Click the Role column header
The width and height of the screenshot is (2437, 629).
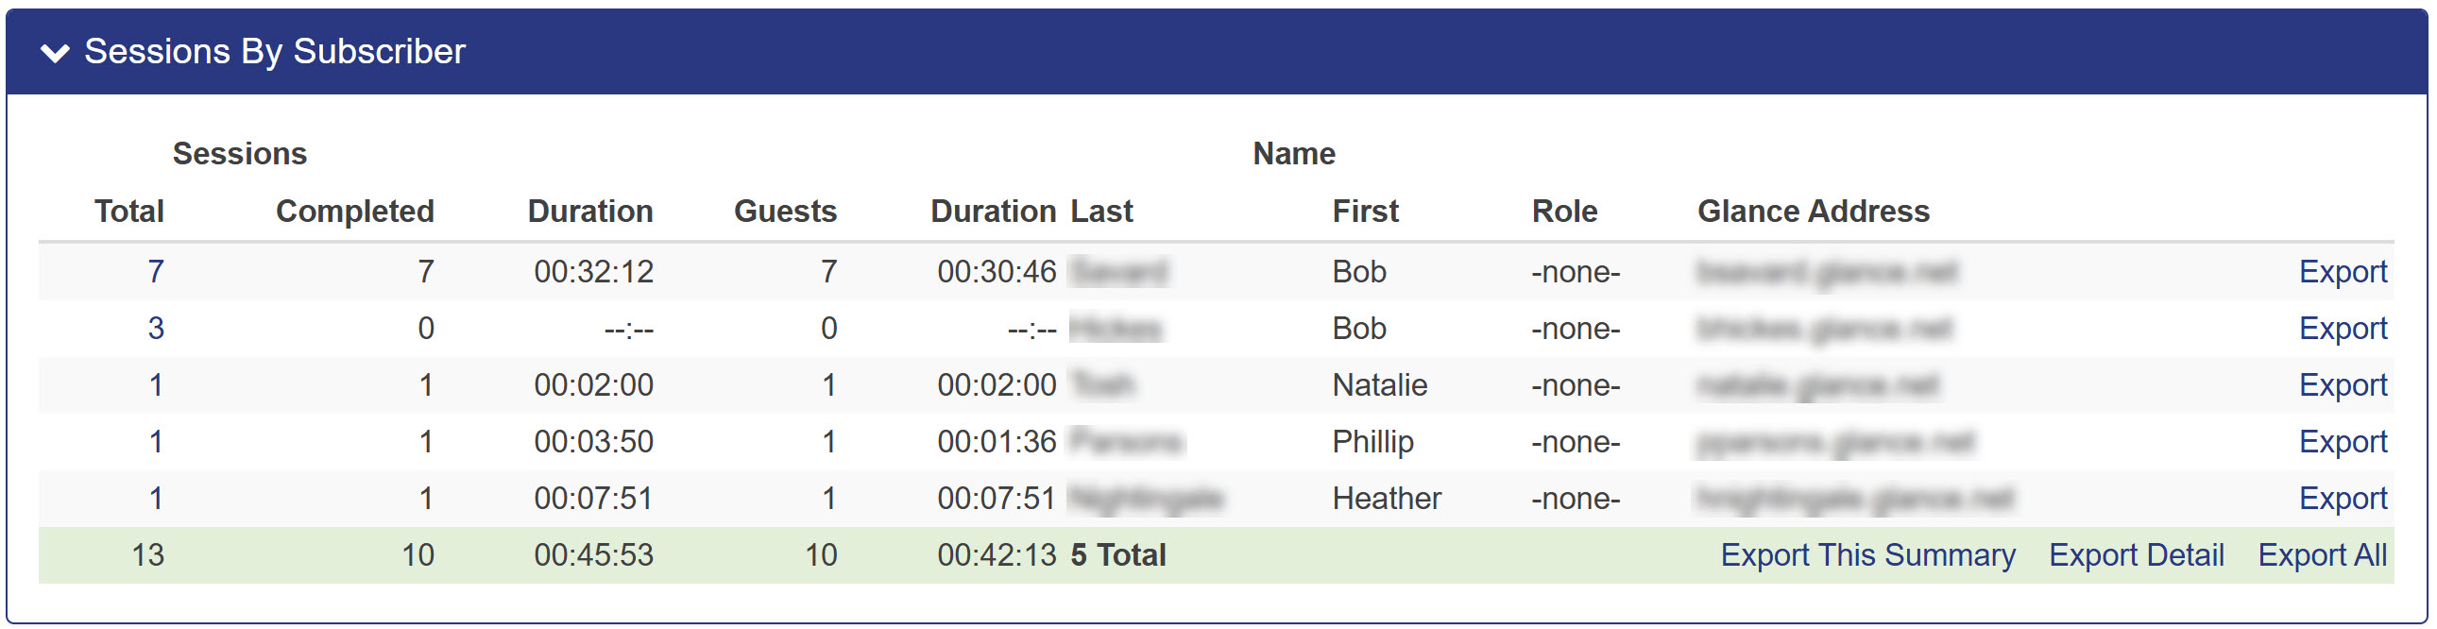pos(1564,211)
